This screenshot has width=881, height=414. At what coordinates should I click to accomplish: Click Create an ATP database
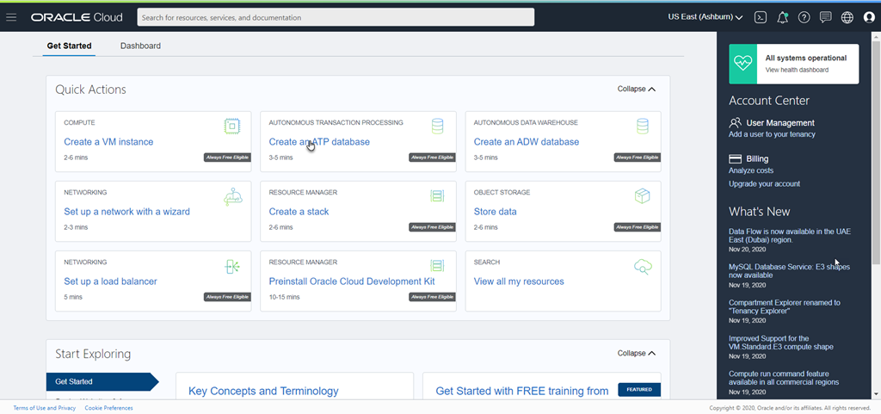click(x=319, y=142)
